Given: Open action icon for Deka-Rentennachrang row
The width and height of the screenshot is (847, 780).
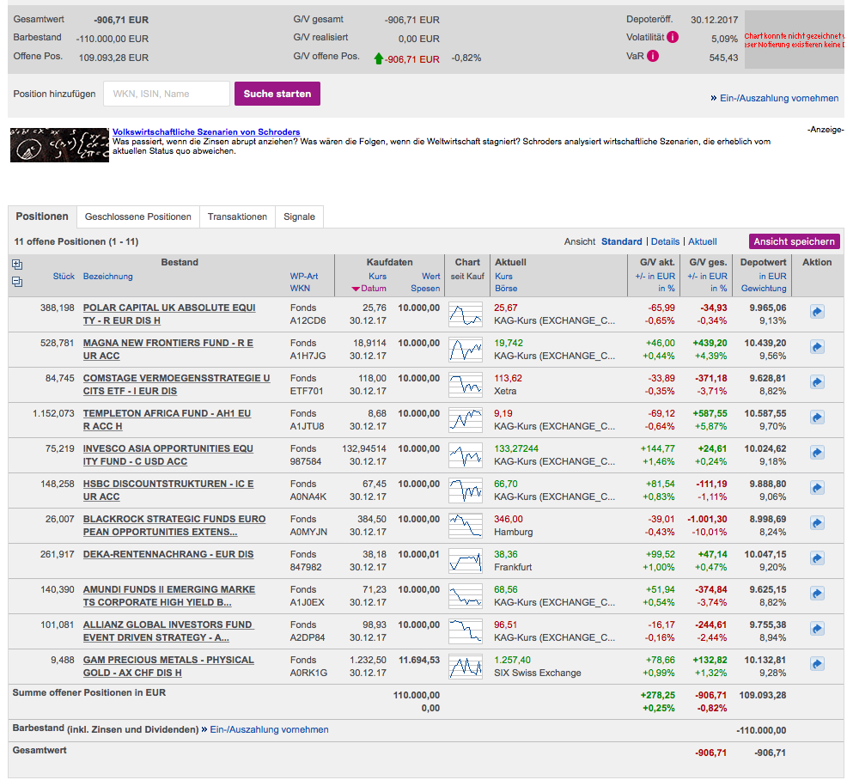Looking at the screenshot, I should (817, 558).
